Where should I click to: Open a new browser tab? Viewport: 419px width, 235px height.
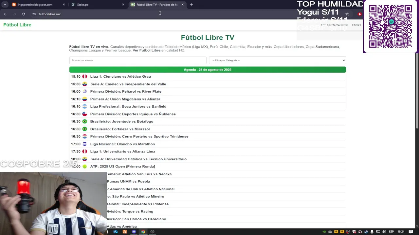[x=191, y=5]
